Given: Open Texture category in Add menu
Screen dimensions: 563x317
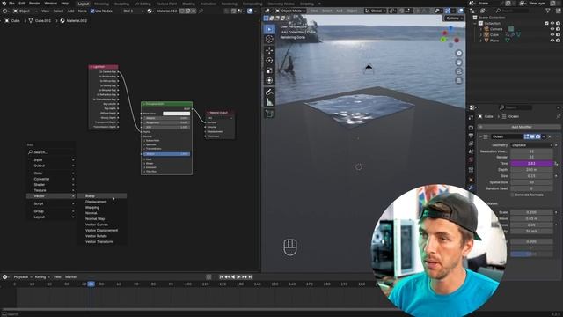Looking at the screenshot, I should (51, 190).
